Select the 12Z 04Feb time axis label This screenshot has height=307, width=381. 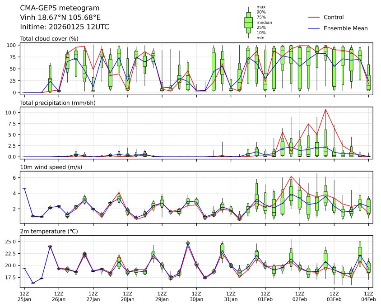click(x=368, y=296)
